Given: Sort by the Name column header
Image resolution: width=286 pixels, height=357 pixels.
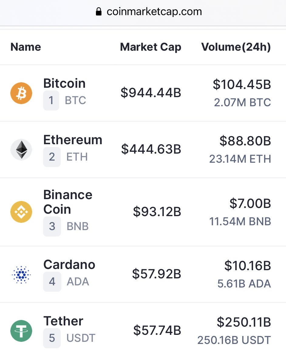Looking at the screenshot, I should click(26, 47).
